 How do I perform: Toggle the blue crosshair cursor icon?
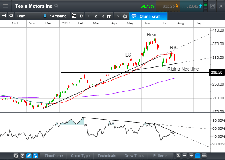pos(198,156)
